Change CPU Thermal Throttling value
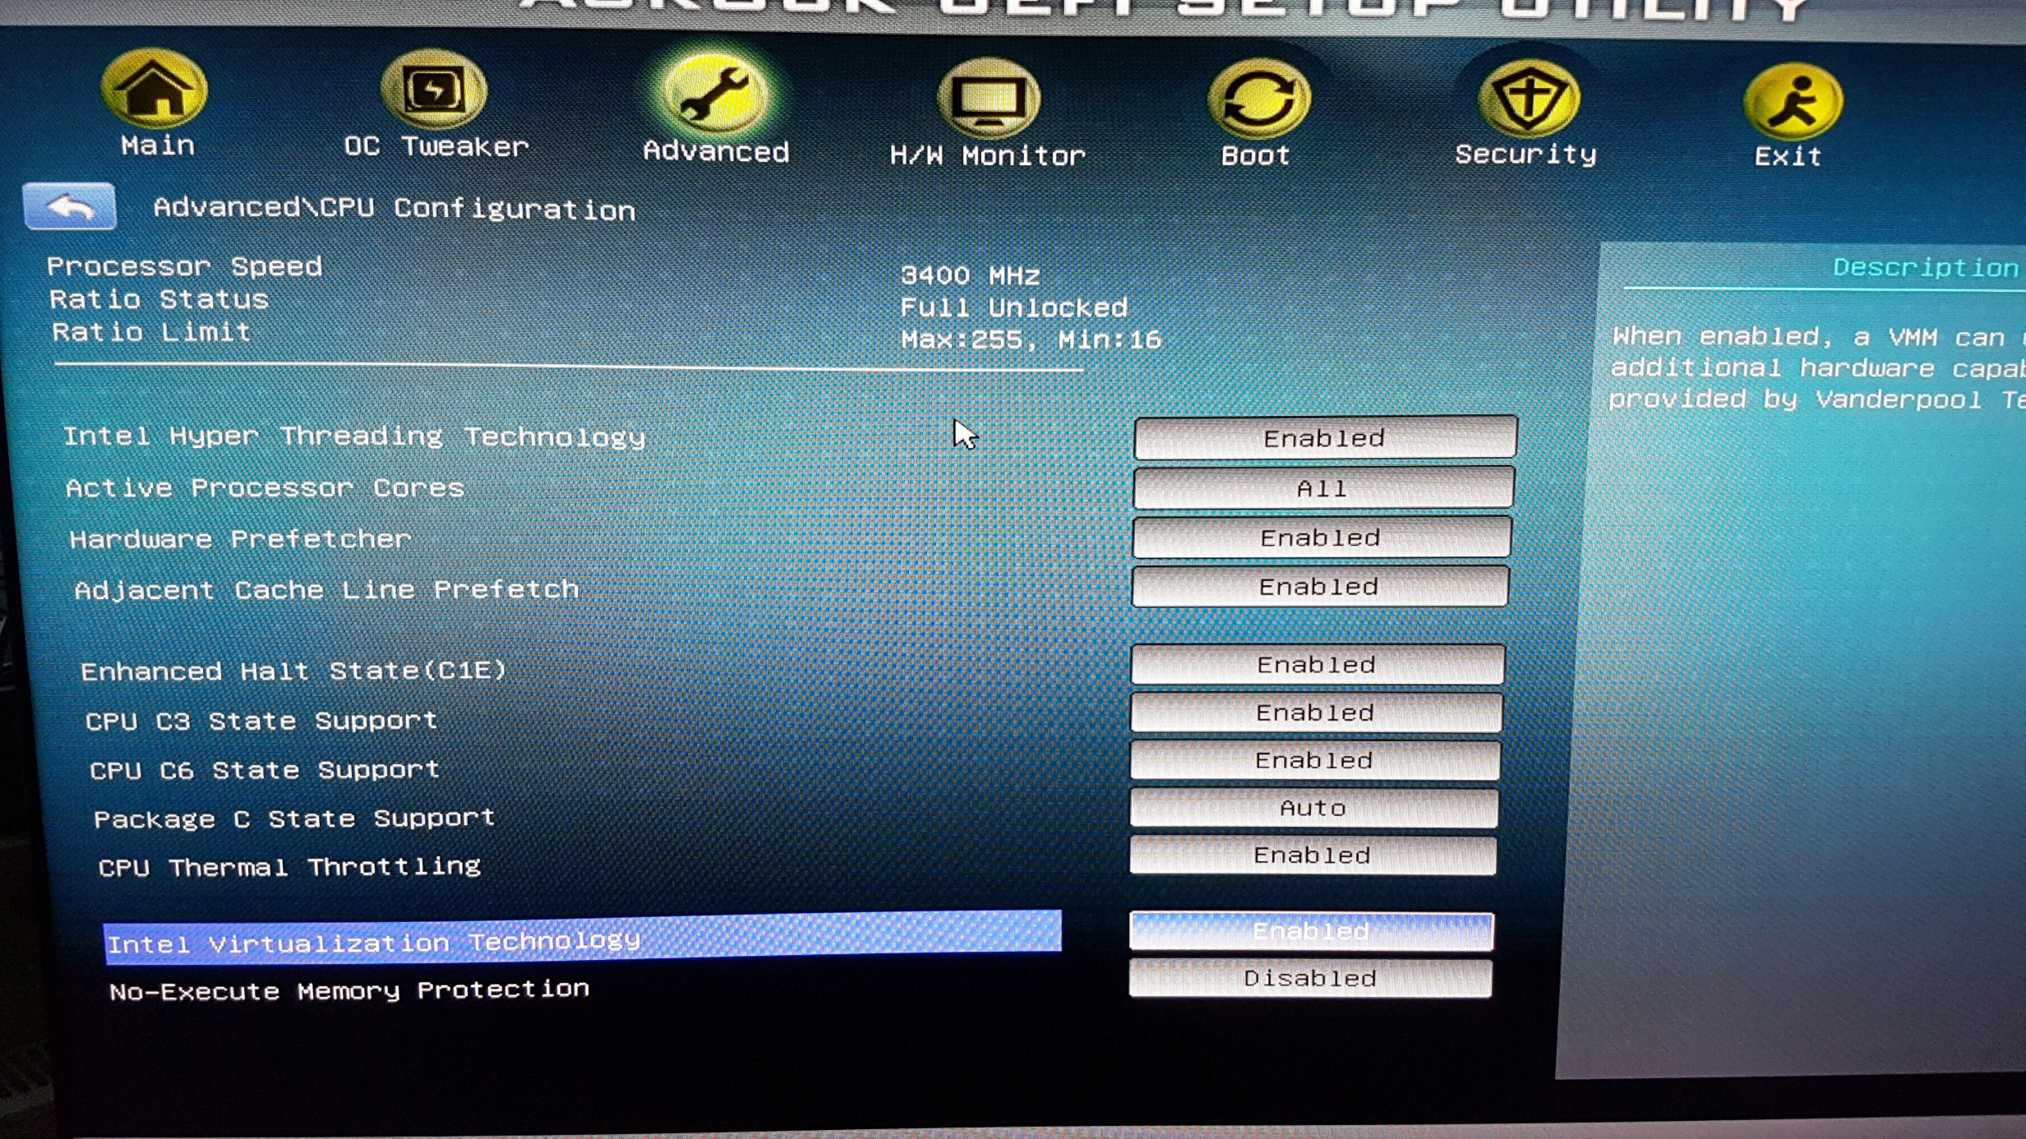The image size is (2026, 1139). click(x=1313, y=855)
